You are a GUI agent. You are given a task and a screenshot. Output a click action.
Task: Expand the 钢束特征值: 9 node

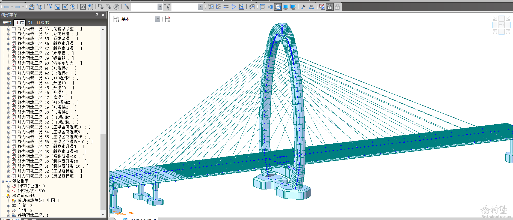pos(8,186)
